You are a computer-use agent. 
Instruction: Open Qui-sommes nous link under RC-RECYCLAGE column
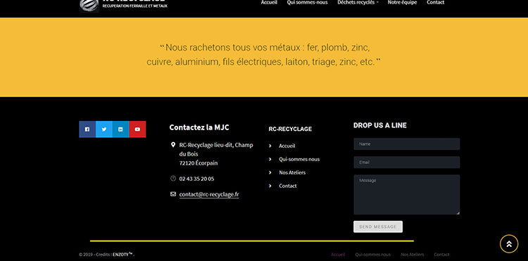pyautogui.click(x=299, y=159)
